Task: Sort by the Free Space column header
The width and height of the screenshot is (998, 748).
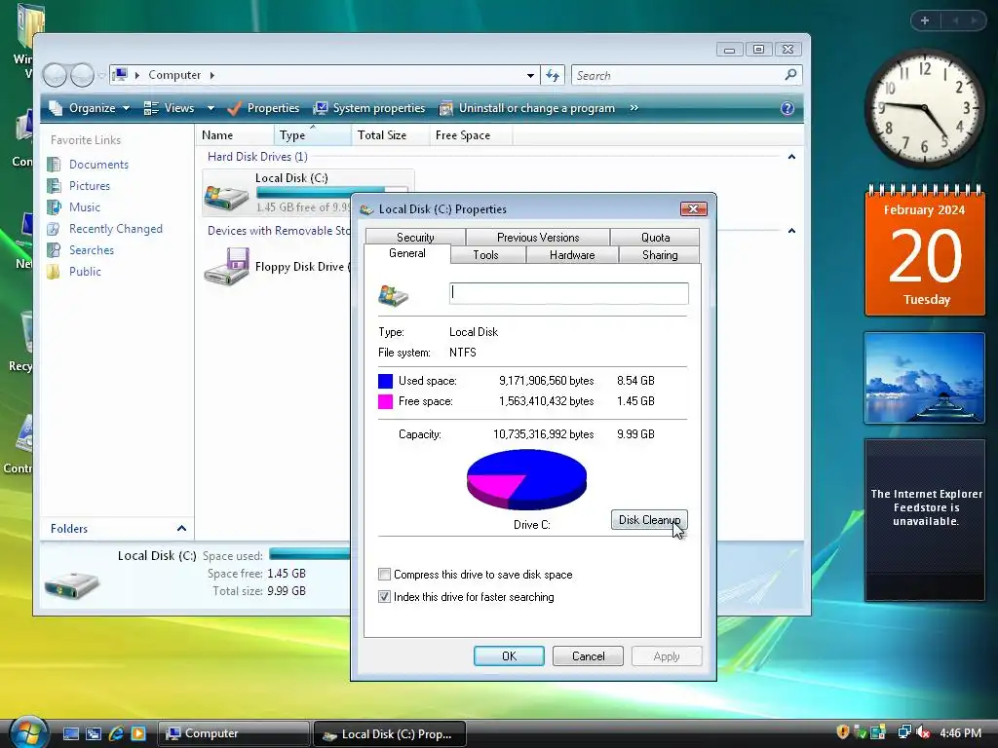Action: (x=471, y=134)
